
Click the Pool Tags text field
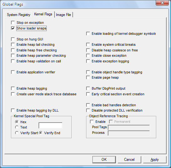(129, 127)
